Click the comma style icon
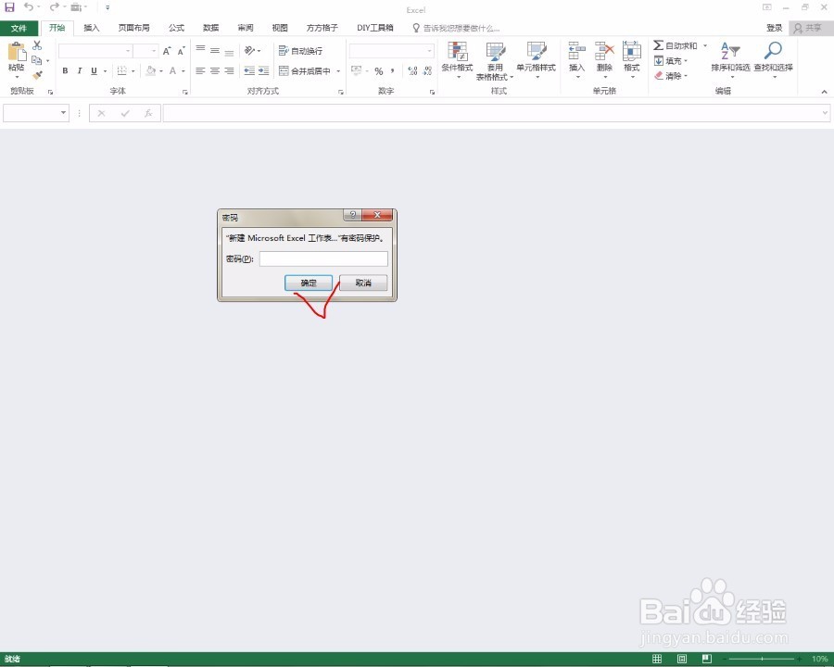 pos(393,70)
